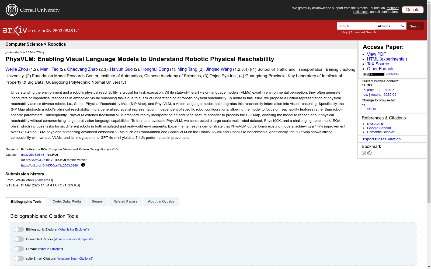Open the Code, Data, Media tab

tap(67, 201)
